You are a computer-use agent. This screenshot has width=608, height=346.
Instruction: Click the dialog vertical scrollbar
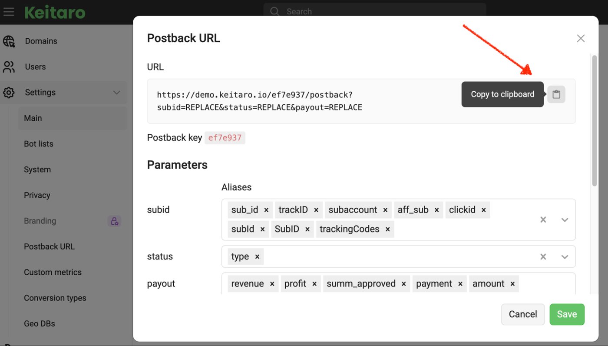pyautogui.click(x=595, y=121)
